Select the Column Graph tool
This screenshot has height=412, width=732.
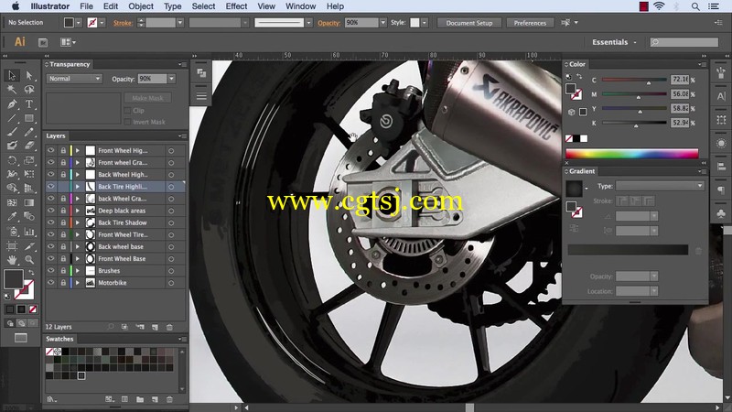tap(29, 232)
